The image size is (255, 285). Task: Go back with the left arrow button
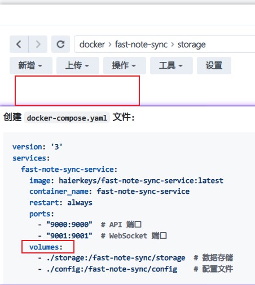[x=19, y=44]
